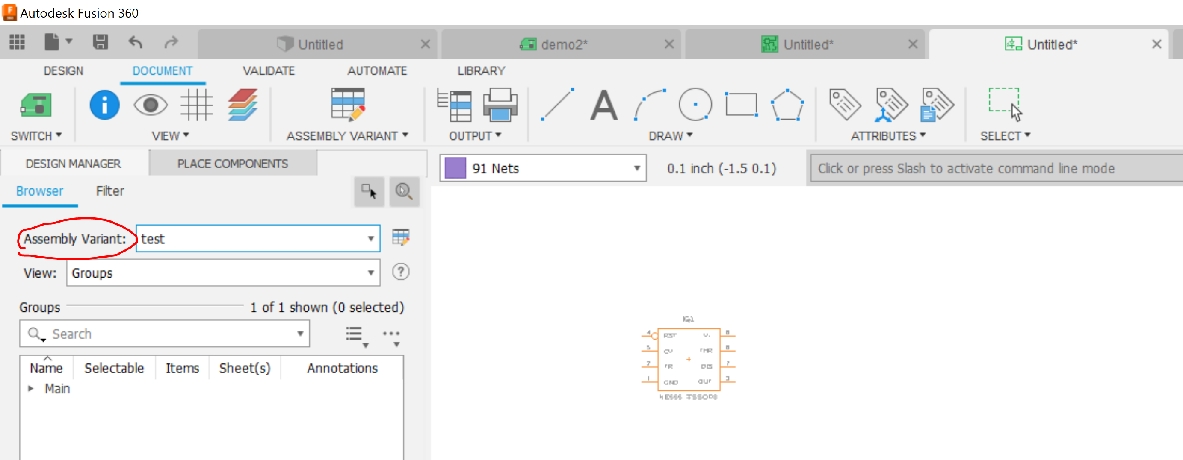Switch to the DESIGN ribbon tab
The image size is (1183, 460).
[x=63, y=70]
